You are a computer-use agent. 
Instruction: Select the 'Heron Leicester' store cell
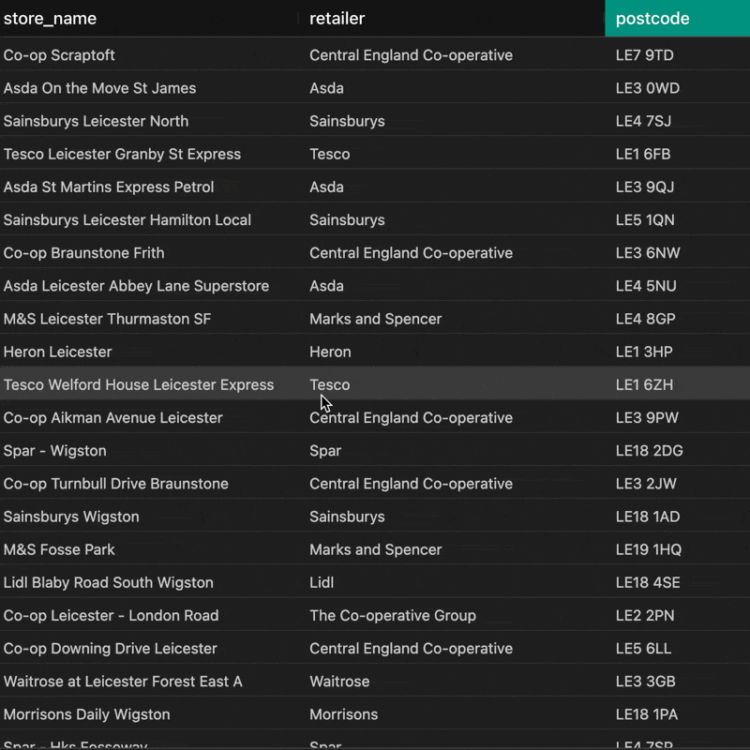click(57, 352)
